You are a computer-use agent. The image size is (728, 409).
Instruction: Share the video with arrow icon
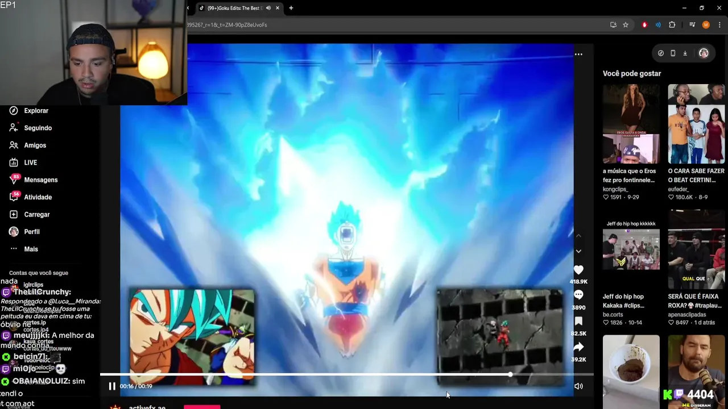578,347
